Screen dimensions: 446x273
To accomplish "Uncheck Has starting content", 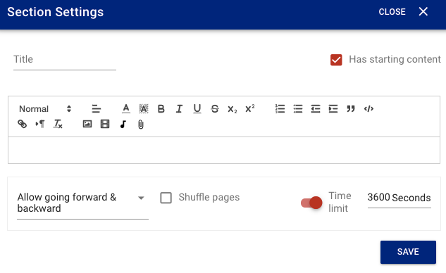I will point(336,60).
